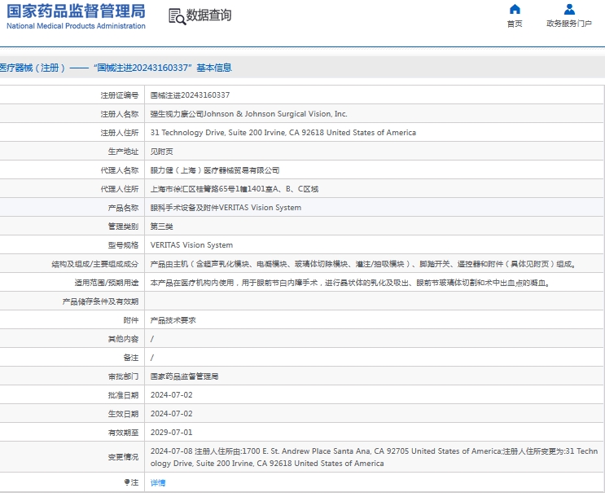Click the 产品名称 label

click(x=123, y=208)
